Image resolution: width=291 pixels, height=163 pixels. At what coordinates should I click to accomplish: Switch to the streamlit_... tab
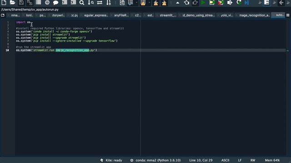point(168,15)
